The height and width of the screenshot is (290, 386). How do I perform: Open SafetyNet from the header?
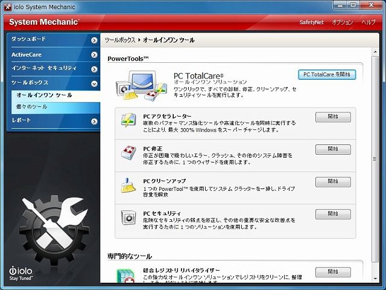tap(311, 22)
